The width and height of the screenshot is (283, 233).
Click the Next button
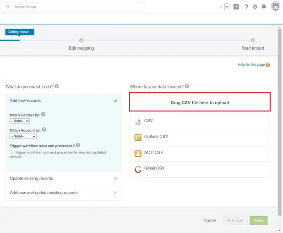[258, 220]
